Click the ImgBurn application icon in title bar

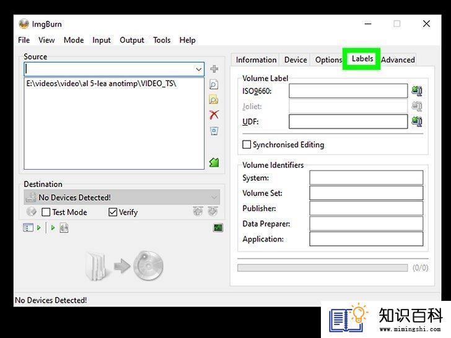24,24
